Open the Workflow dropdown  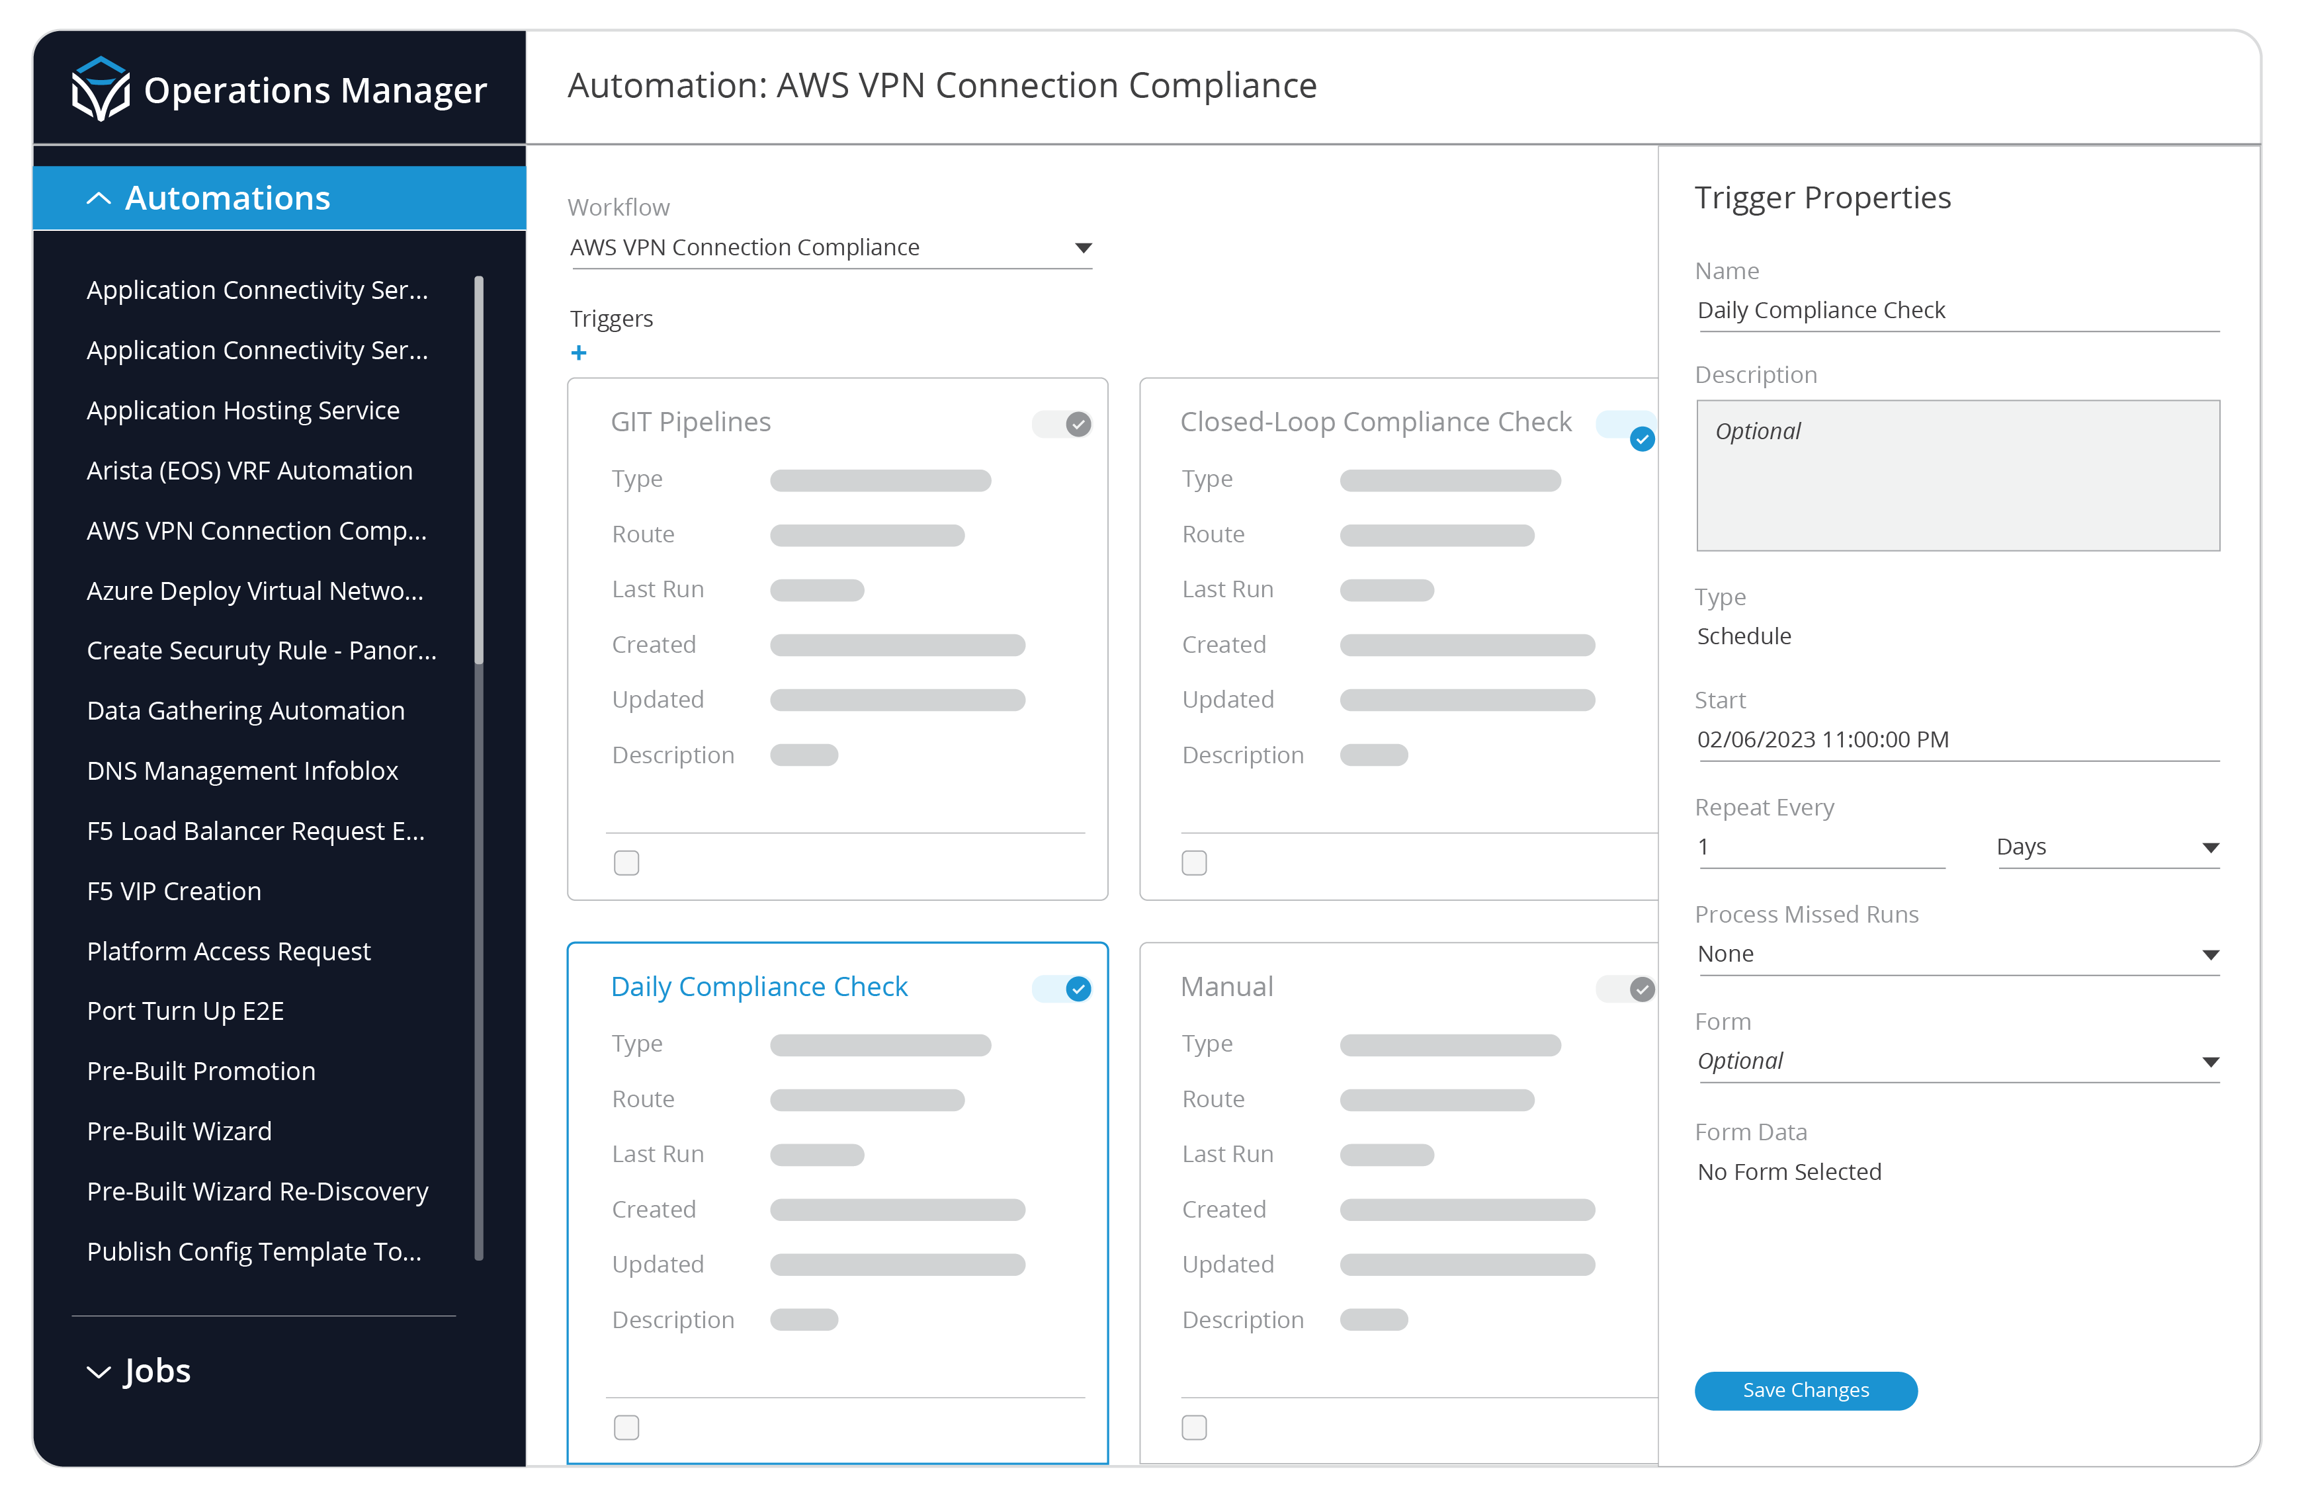coord(1083,248)
